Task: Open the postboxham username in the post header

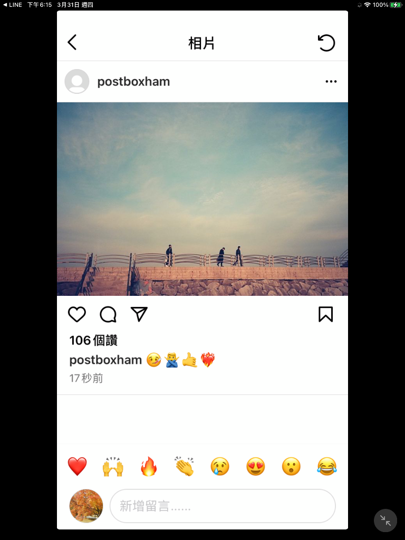Action: point(133,82)
